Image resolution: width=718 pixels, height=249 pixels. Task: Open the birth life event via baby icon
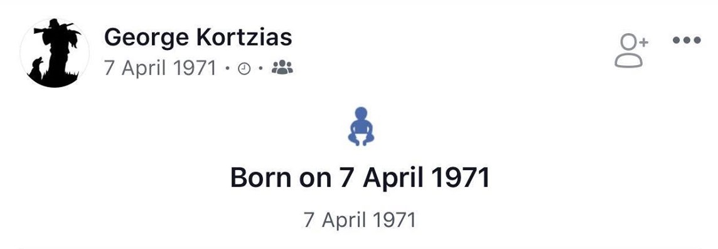(361, 126)
